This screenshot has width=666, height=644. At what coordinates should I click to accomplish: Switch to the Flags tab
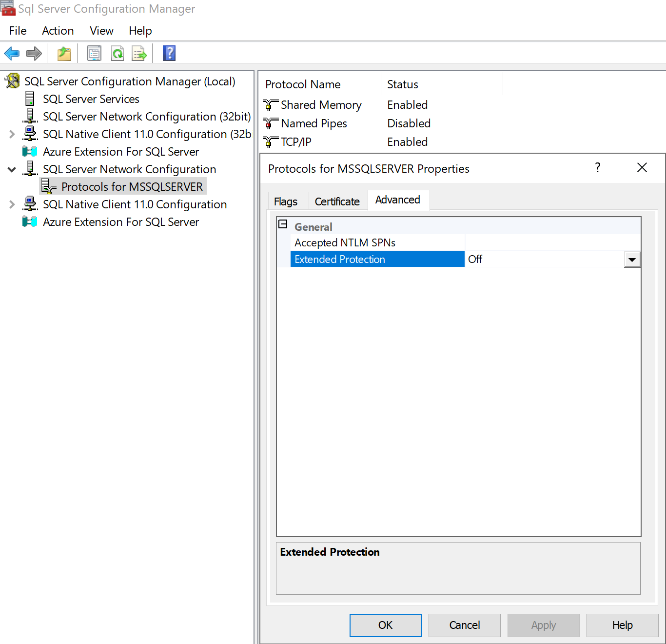tap(286, 201)
